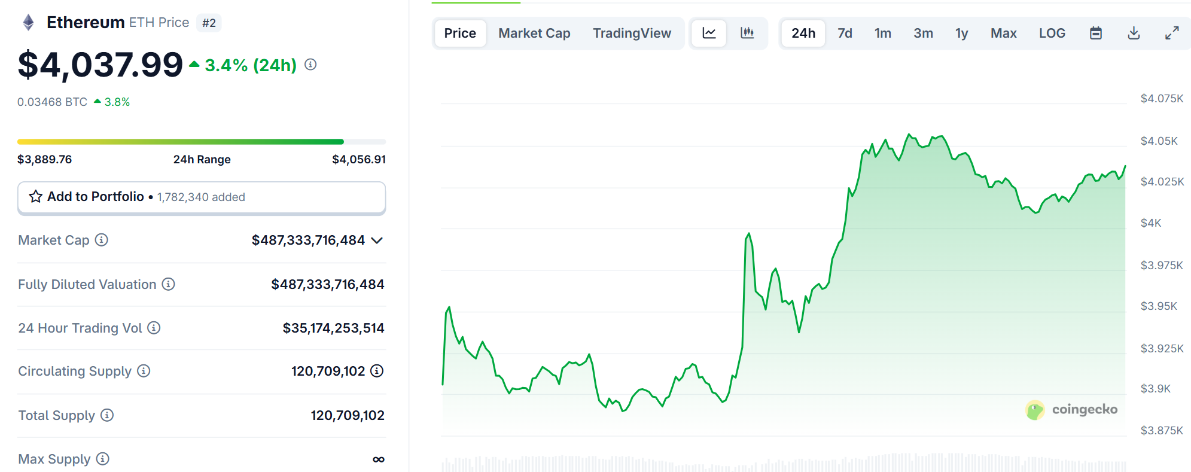Click the $3,889.76 range low value

tap(44, 159)
